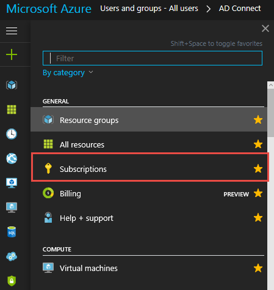Image resolution: width=274 pixels, height=290 pixels.
Task: Click the green plus New resource icon
Action: [x=12, y=54]
